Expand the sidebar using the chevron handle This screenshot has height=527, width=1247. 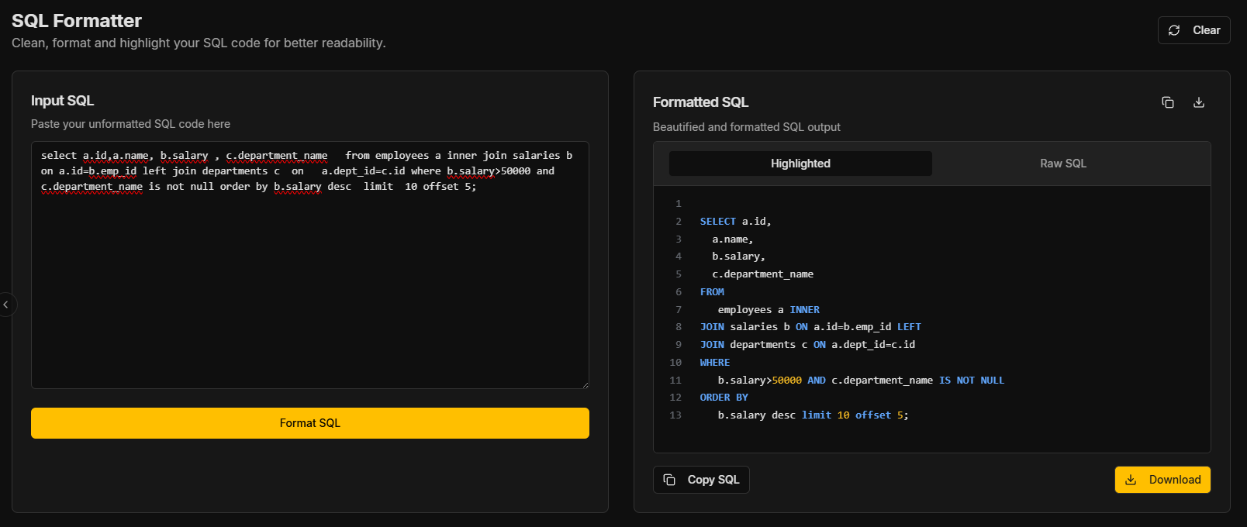(6, 305)
